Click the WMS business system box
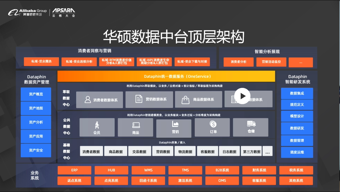Image resolution: width=340 pixels, height=192 pixels. click(x=148, y=170)
